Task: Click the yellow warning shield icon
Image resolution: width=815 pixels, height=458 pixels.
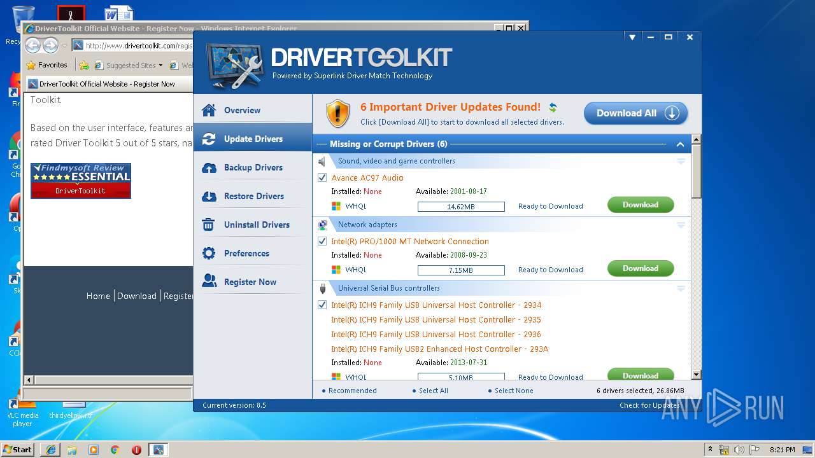Action: point(338,114)
